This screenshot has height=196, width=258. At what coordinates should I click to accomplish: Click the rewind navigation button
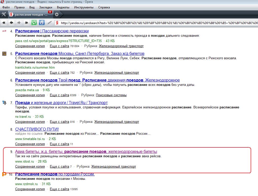(4, 23)
